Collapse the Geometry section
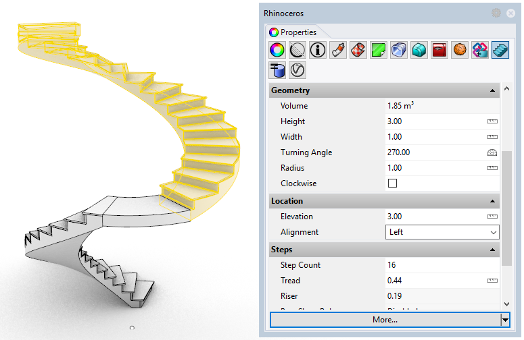The height and width of the screenshot is (340, 524). 493,90
